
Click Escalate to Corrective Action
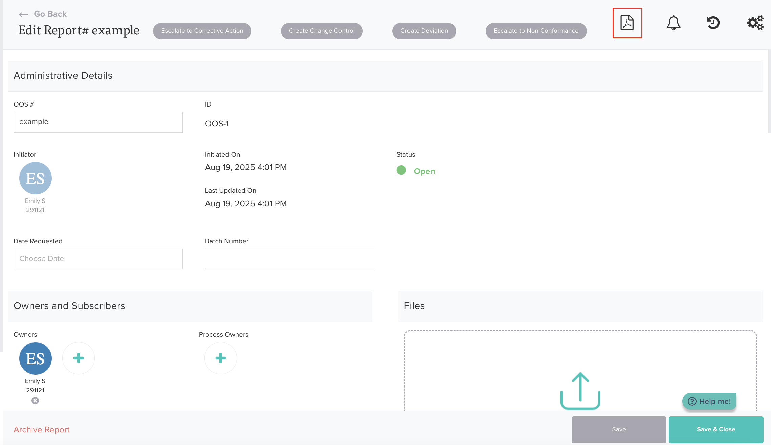pos(202,31)
